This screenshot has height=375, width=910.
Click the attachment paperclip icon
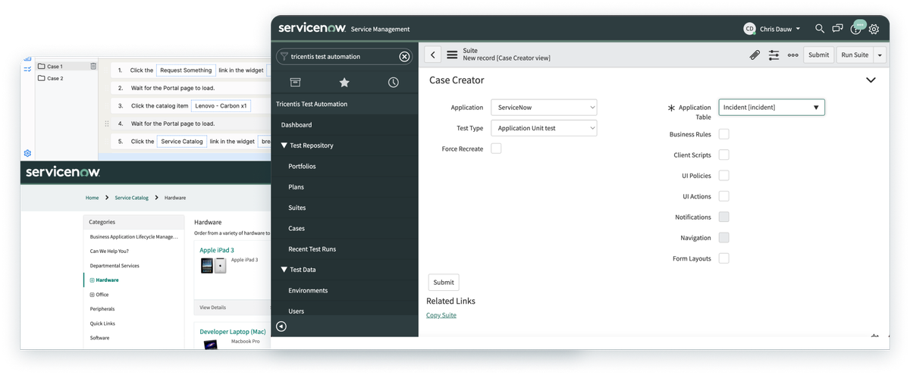(x=755, y=55)
